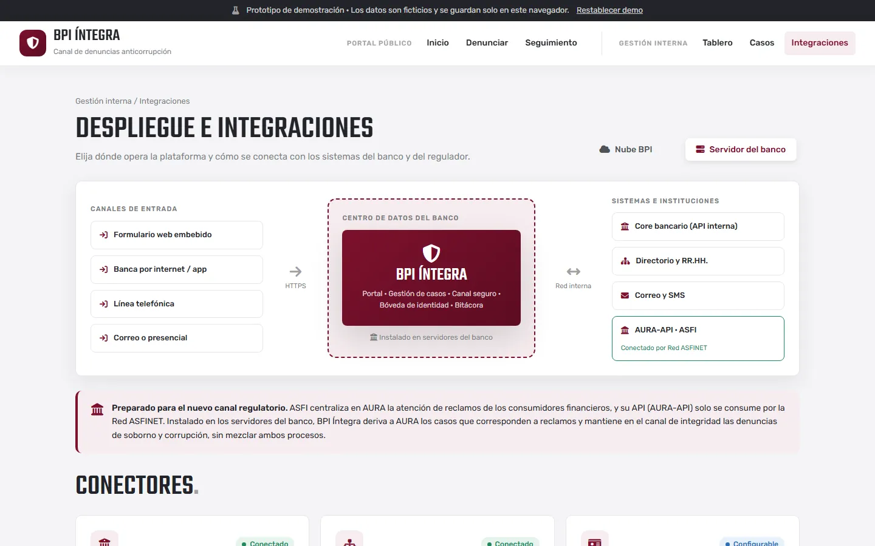Click the entry icon on Banca por internet
The height and width of the screenshot is (546, 875).
[x=104, y=269]
